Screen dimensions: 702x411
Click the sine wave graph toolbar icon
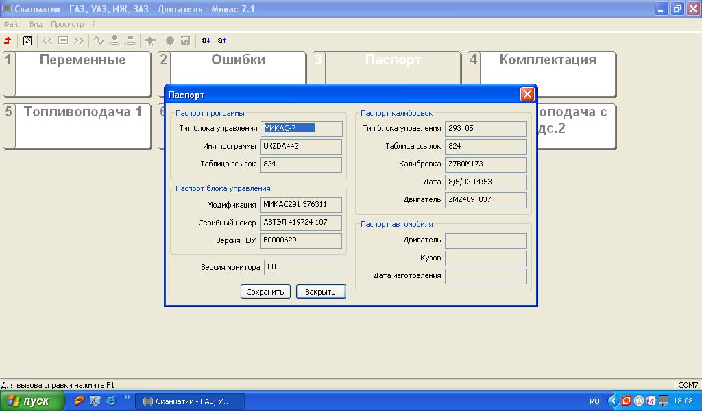pyautogui.click(x=98, y=40)
